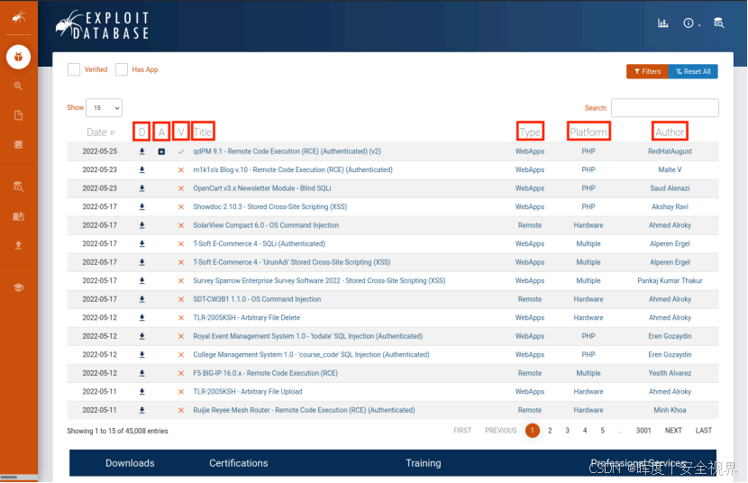This screenshot has width=748, height=483.
Task: Open the Online Training graduation cap icon
Action: (18, 287)
